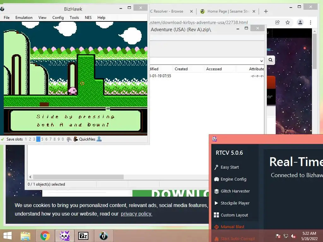Select save slot 7 in BizHawk

[50, 139]
